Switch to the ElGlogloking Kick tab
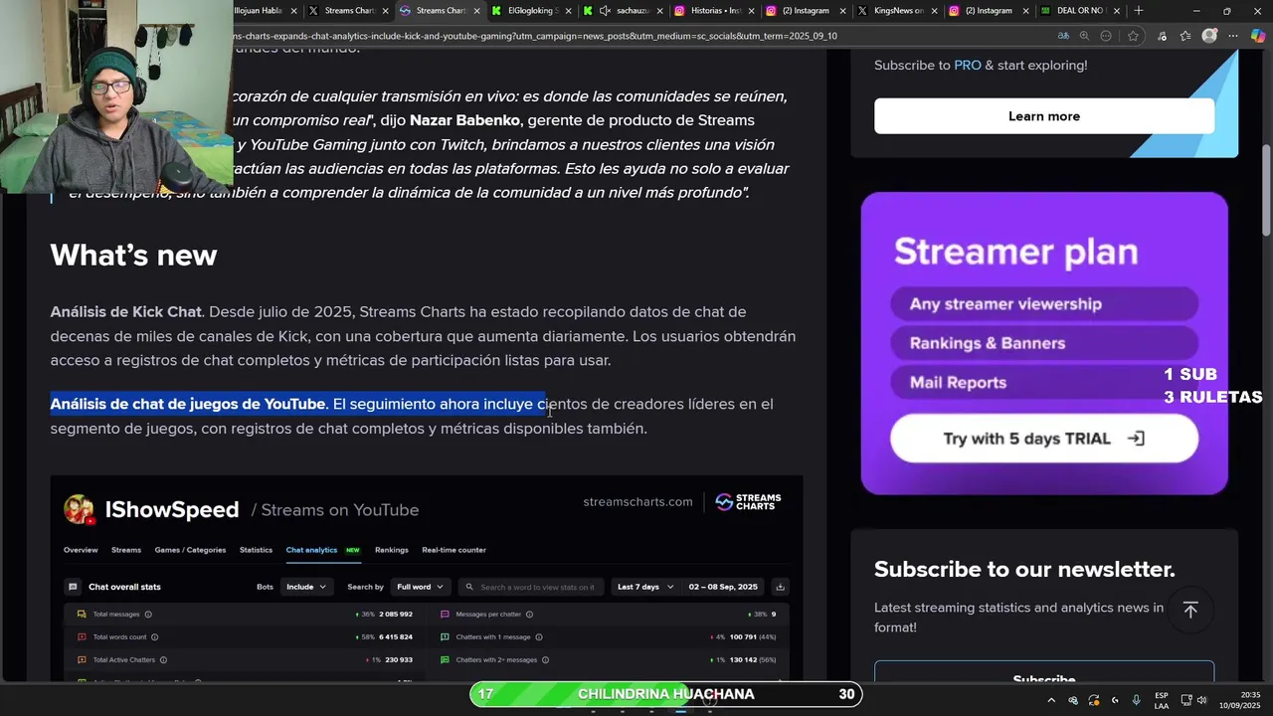 (x=532, y=11)
